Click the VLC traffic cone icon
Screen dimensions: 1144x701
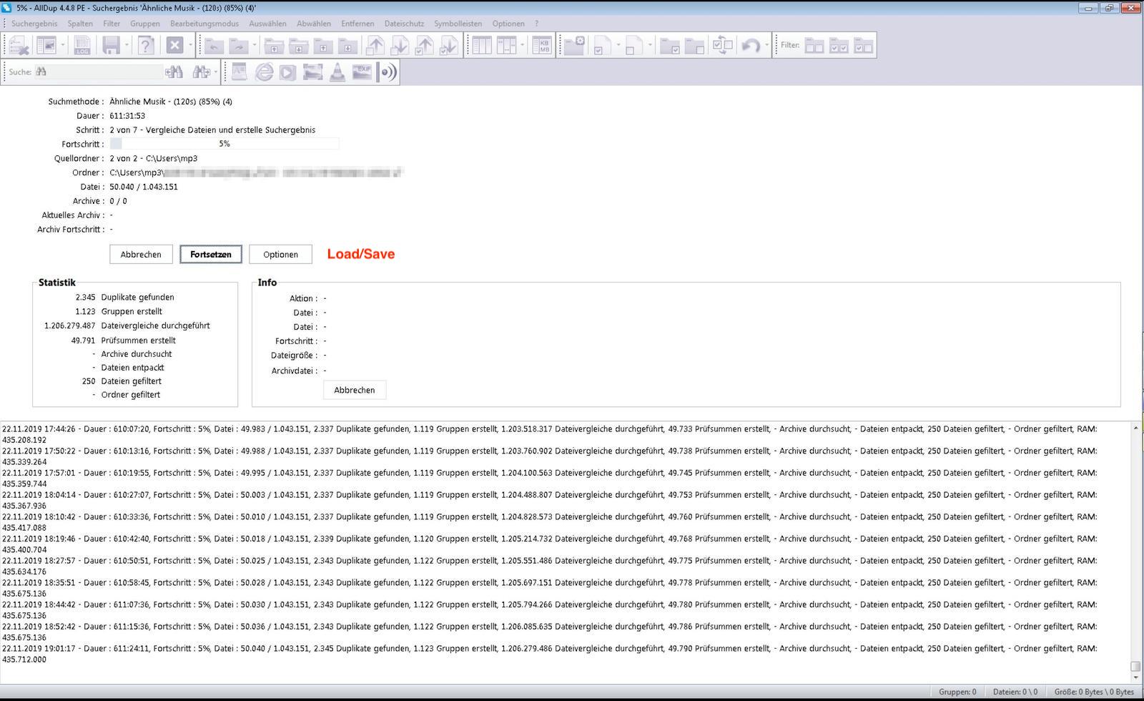[x=337, y=72]
